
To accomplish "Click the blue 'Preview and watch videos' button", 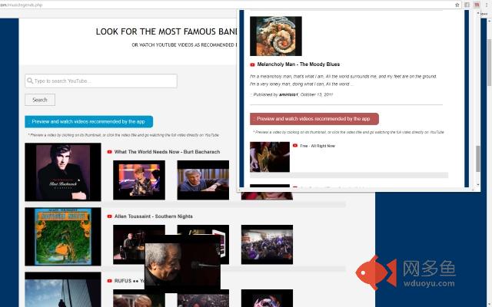I will [x=89, y=121].
